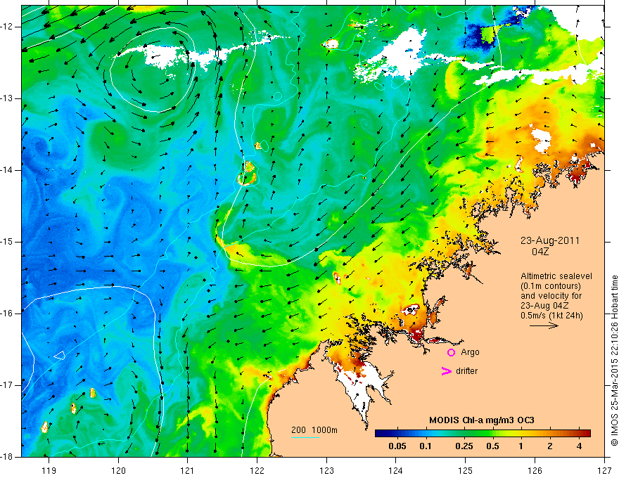619x478 pixels.
Task: Click the longitude label "126"
Action: coord(535,470)
